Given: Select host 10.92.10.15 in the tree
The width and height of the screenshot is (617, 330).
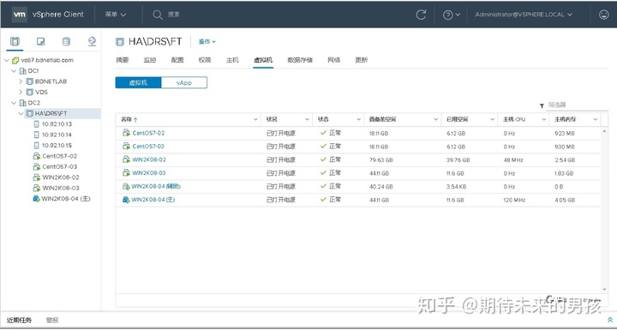Looking at the screenshot, I should pyautogui.click(x=57, y=146).
